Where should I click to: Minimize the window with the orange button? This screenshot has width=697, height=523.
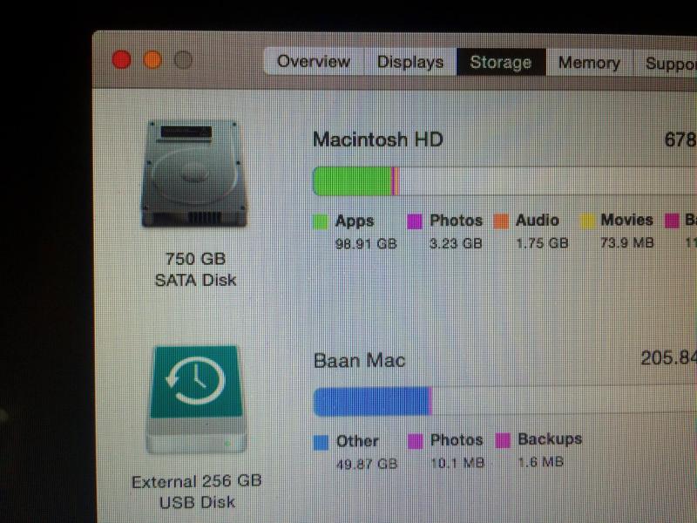tap(152, 59)
